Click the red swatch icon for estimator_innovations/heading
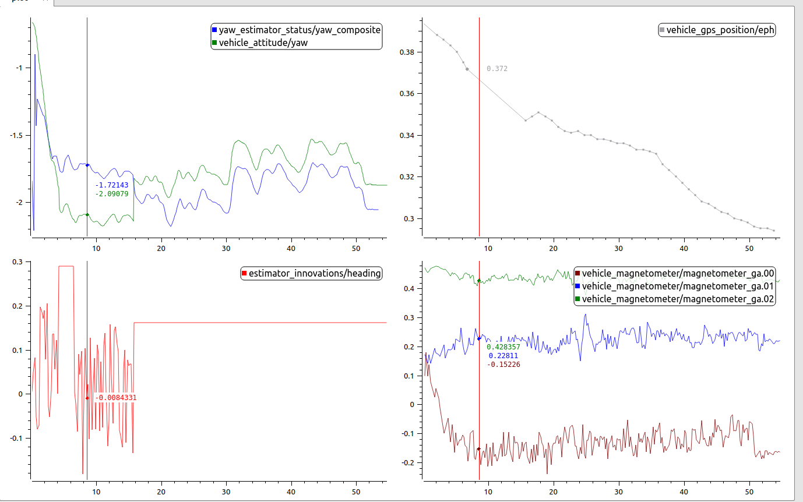The width and height of the screenshot is (803, 502). (245, 272)
